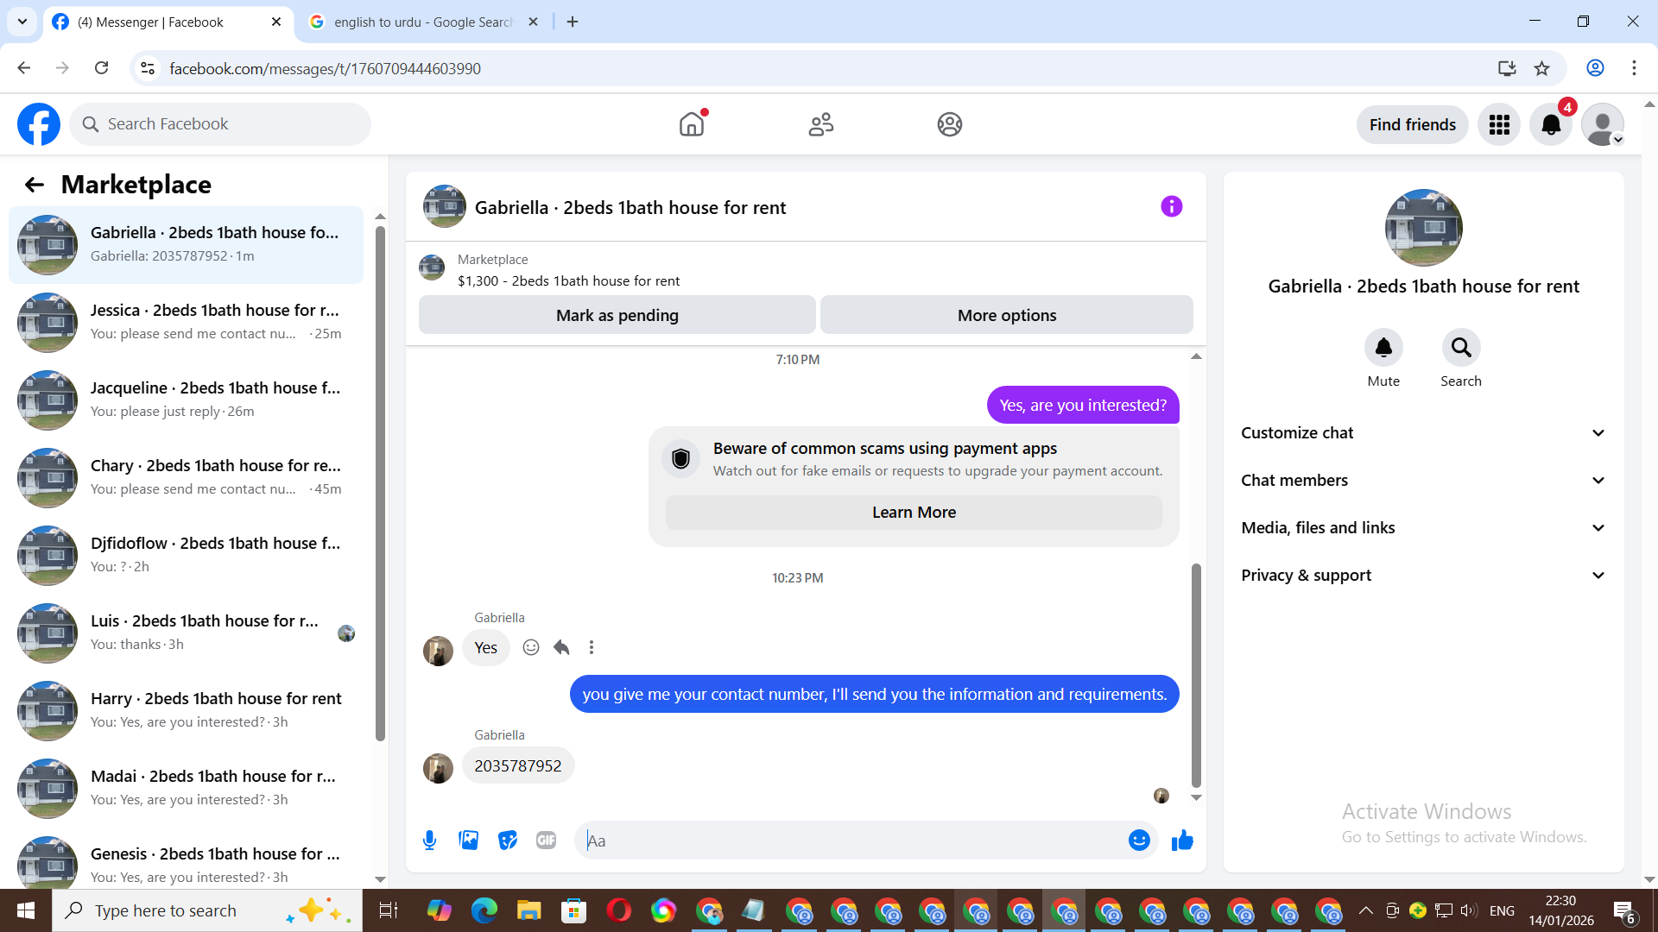
Task: Click the Learn More button
Action: (914, 513)
